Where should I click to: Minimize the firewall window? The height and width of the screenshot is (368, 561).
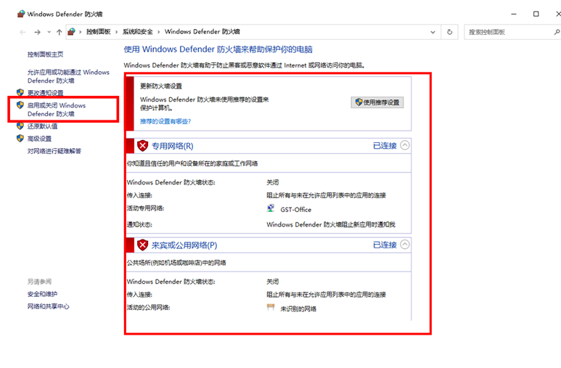514,14
